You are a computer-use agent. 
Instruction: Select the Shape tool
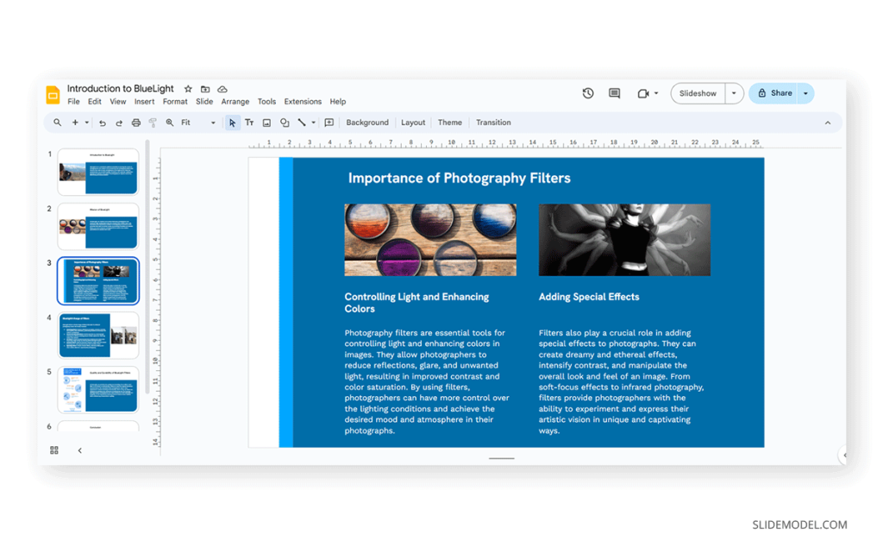pos(285,123)
